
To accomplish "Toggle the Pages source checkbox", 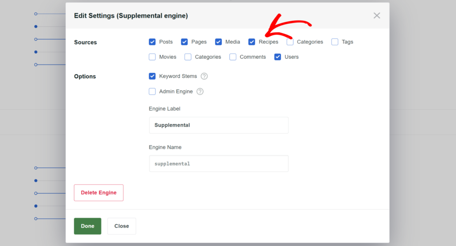I will pyautogui.click(x=185, y=42).
